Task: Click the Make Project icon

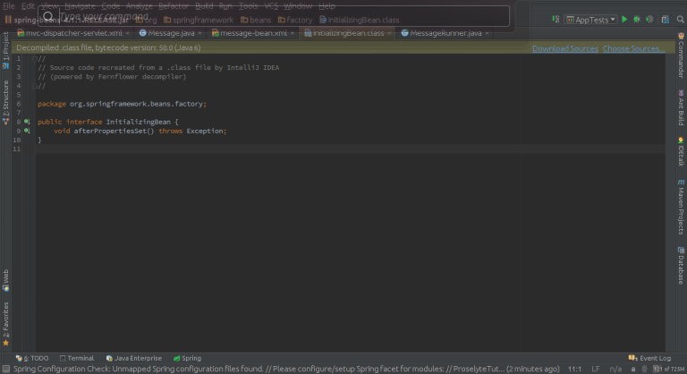Action: (x=557, y=19)
